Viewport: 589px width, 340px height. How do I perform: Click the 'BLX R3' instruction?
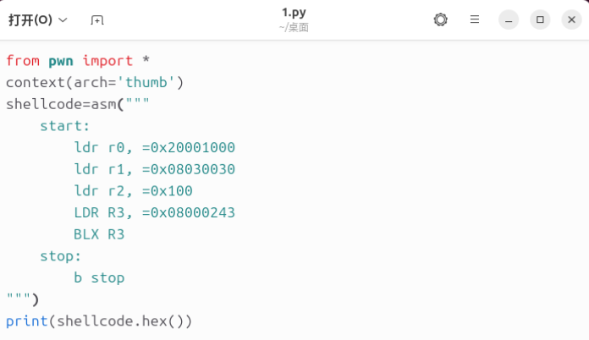tap(99, 234)
